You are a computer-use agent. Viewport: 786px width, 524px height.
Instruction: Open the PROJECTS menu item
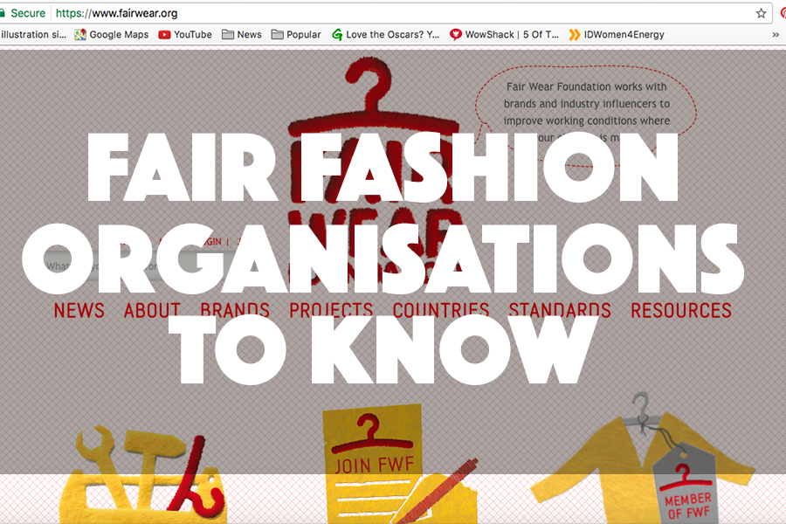331,310
